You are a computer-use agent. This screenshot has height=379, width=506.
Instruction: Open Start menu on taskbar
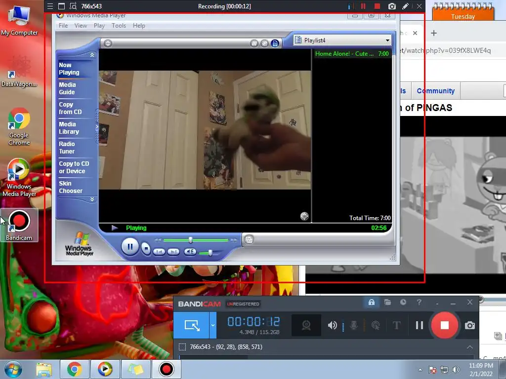(x=13, y=369)
